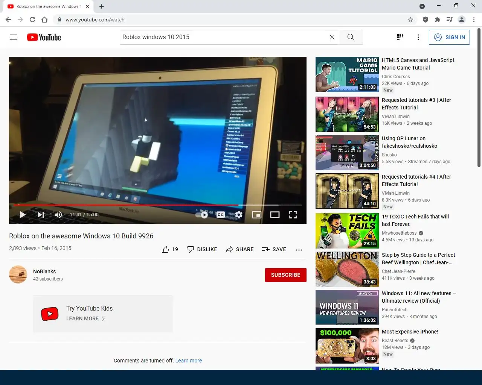Click the DISLIKE button
This screenshot has width=482, height=385.
pos(202,249)
